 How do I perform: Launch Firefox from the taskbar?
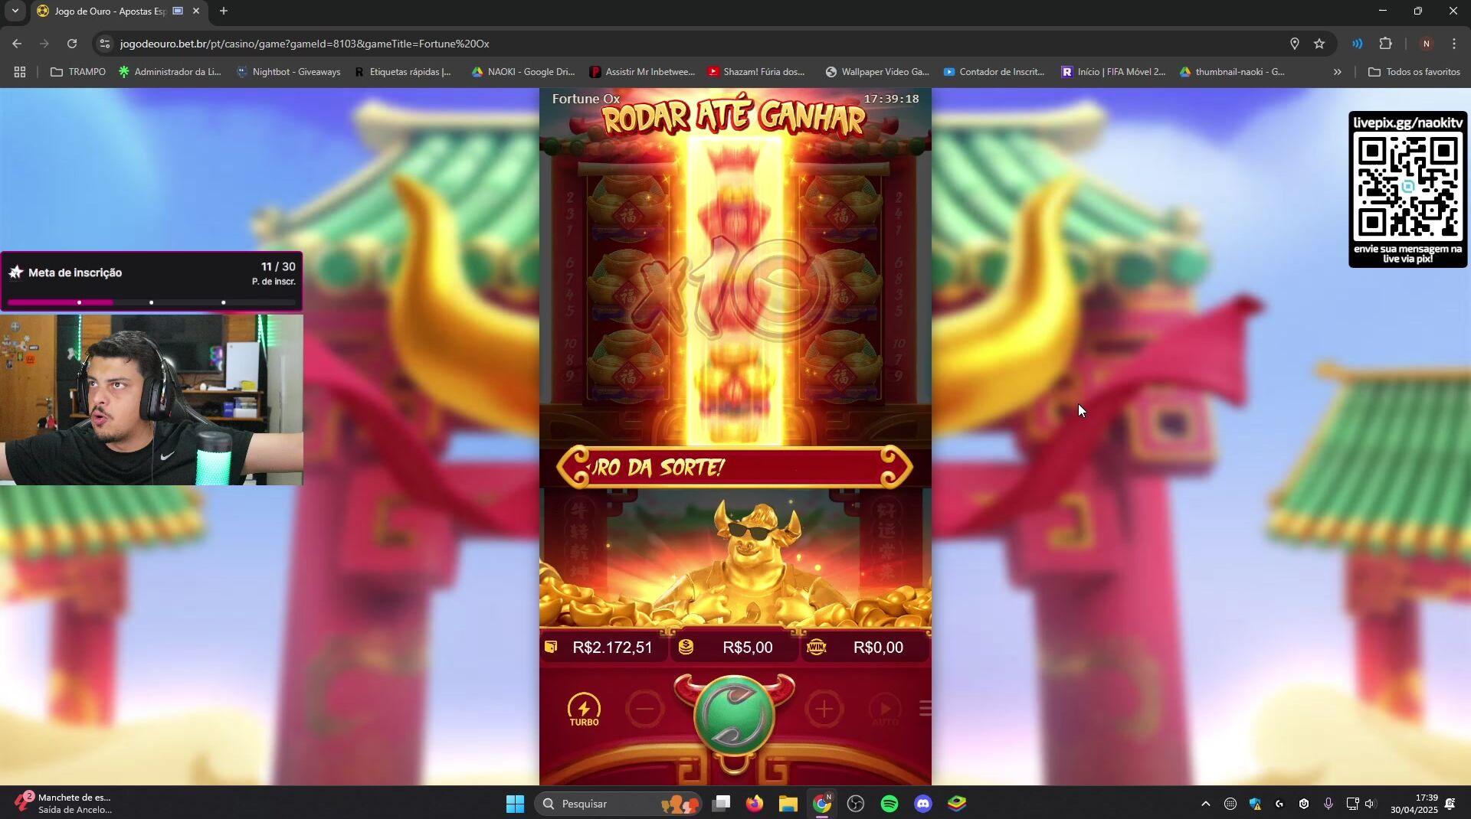[x=755, y=804]
